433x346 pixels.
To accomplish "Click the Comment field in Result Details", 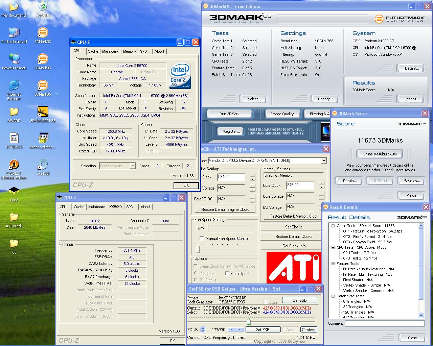I will coord(385,324).
